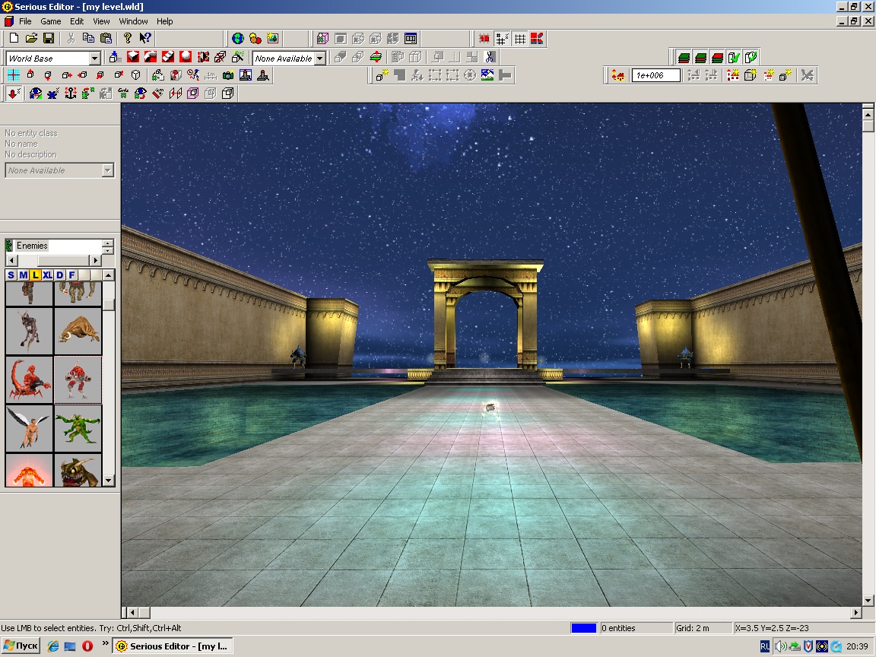
Task: Click the red houses icon beside the 1e+006 field
Action: (618, 75)
